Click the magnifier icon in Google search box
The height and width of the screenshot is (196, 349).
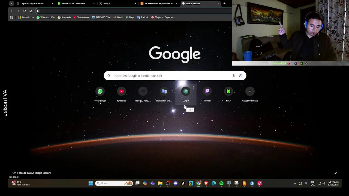pos(109,76)
